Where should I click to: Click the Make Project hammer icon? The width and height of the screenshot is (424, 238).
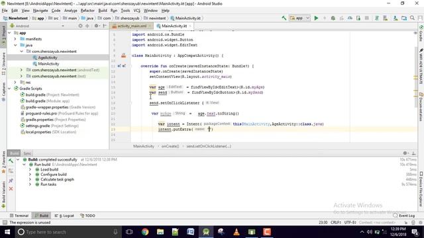[x=284, y=18]
